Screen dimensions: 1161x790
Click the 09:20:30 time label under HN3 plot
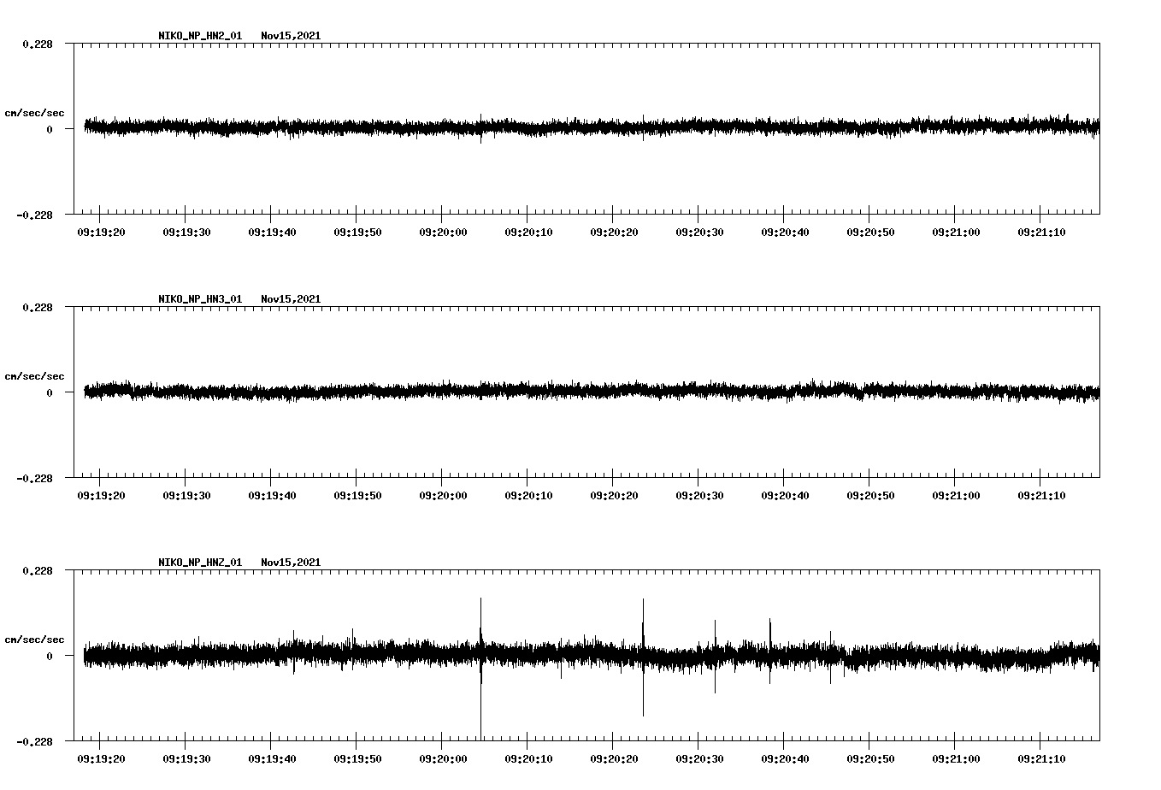tap(699, 495)
